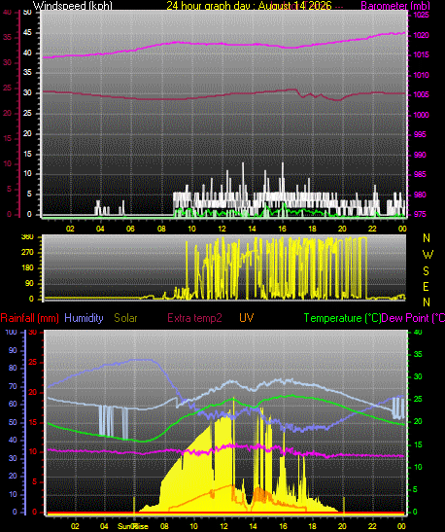Image resolution: width=445 pixels, height=532 pixels.
Task: Click the 1020 barometer axis value
Action: [421, 35]
